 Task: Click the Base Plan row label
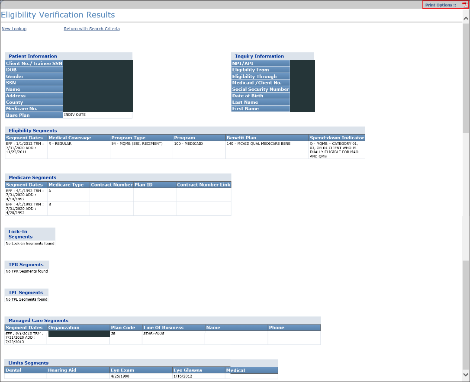[x=34, y=115]
